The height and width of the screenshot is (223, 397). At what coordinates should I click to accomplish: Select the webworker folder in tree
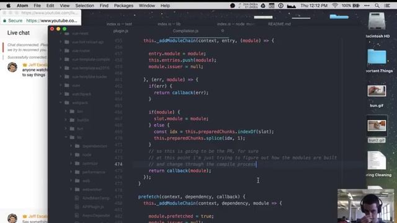(92, 190)
